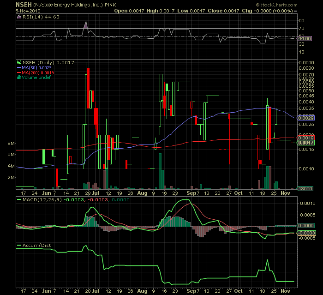This screenshot has height=295, width=323.
Task: Click the Volume undef legend text
Action: pos(36,78)
